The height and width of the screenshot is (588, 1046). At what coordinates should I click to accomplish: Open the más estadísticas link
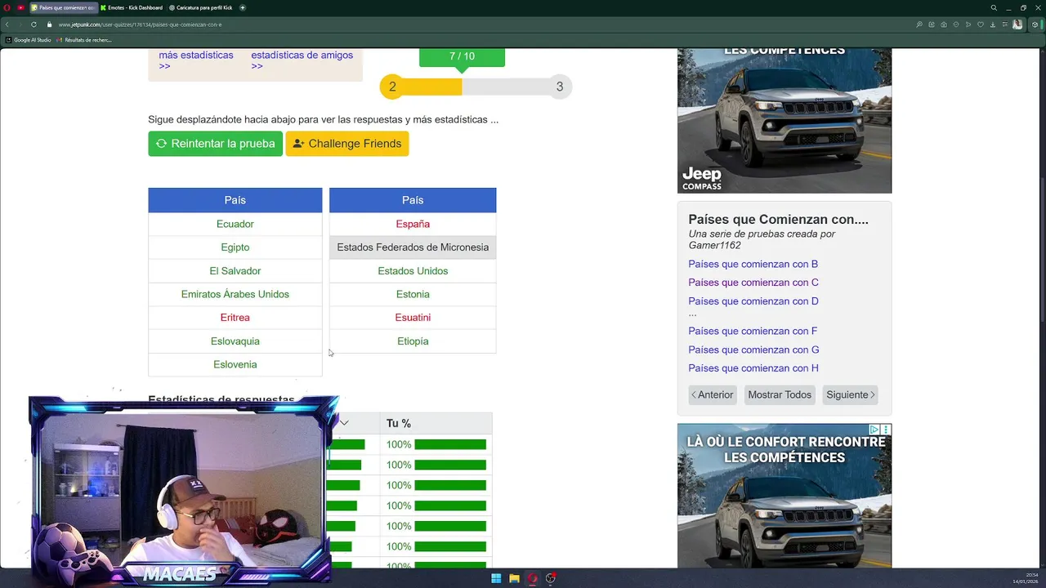[x=196, y=60]
